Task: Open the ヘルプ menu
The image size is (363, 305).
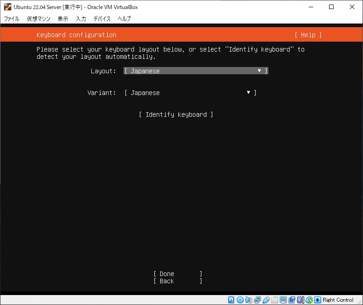Action: coord(124,19)
